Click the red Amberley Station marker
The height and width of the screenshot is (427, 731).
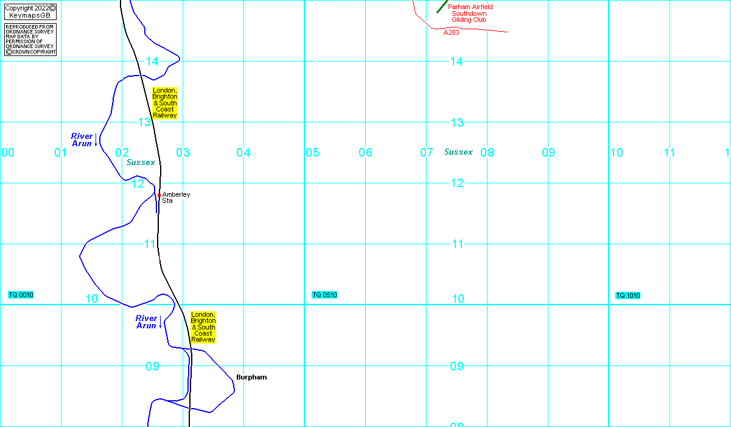(159, 196)
